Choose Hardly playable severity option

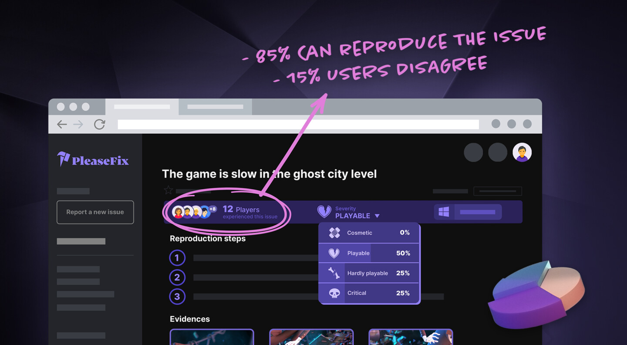[x=369, y=273]
